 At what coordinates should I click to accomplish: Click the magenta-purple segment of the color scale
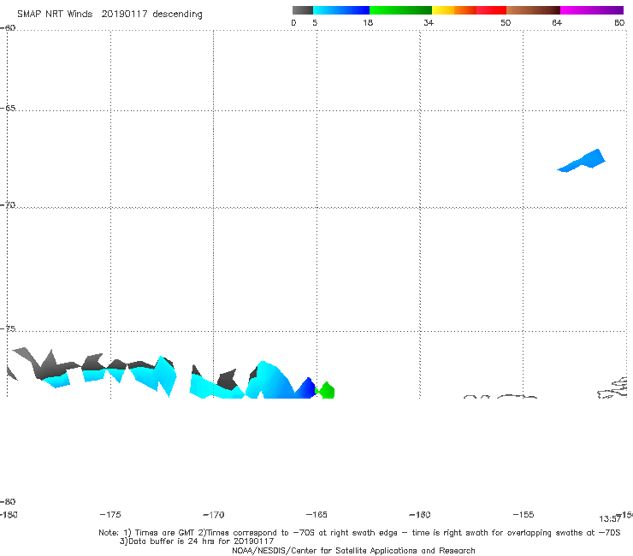point(592,10)
